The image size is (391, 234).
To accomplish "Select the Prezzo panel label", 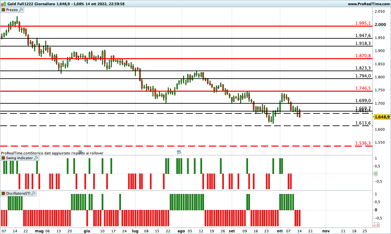I will click(x=12, y=10).
